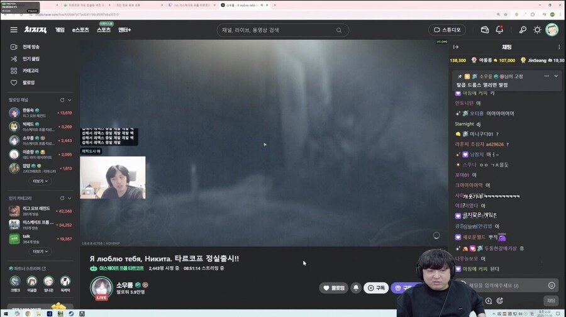The image size is (566, 317).
Task: Open the 엔터+ menu tab
Action: (x=125, y=30)
